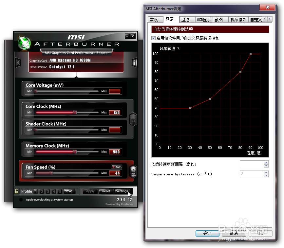Minimize the Afterburner skin window
Screen dimensions: 284x248
tap(127, 36)
